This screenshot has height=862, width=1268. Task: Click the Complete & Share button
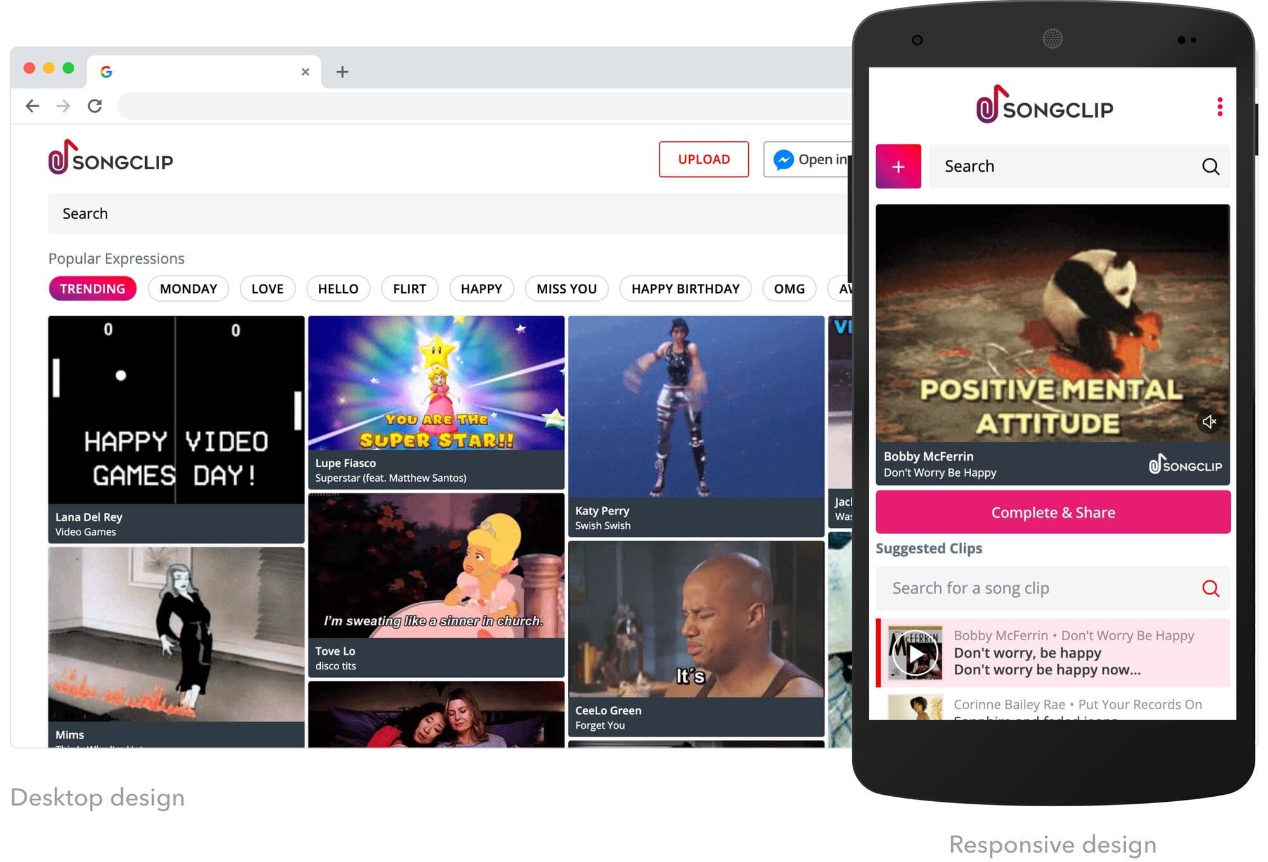1054,512
